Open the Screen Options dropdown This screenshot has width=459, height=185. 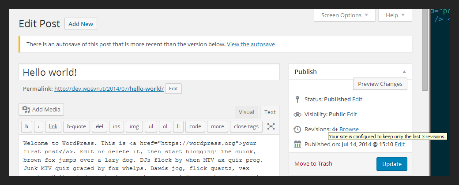345,15
